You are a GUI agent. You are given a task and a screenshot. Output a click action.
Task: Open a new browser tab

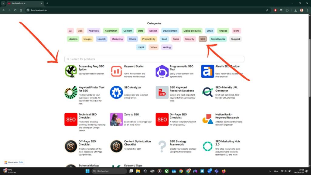coord(47,3)
